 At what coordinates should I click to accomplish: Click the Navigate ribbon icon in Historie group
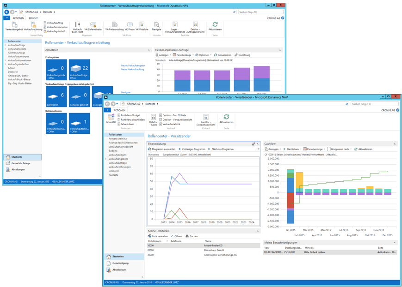(x=157, y=26)
